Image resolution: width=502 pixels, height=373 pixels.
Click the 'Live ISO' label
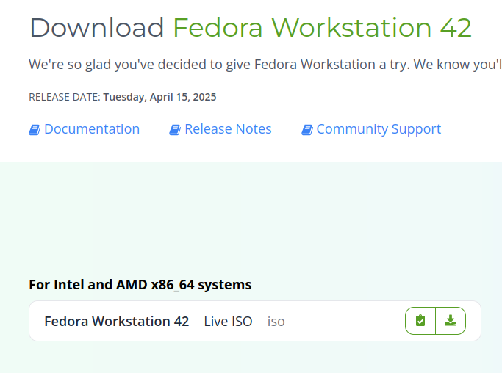(x=228, y=322)
